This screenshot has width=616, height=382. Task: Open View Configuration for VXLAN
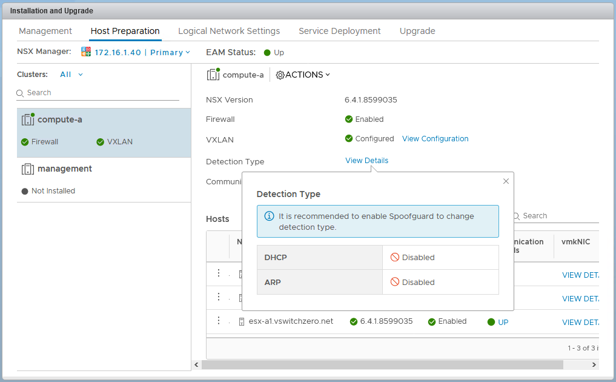tap(435, 139)
